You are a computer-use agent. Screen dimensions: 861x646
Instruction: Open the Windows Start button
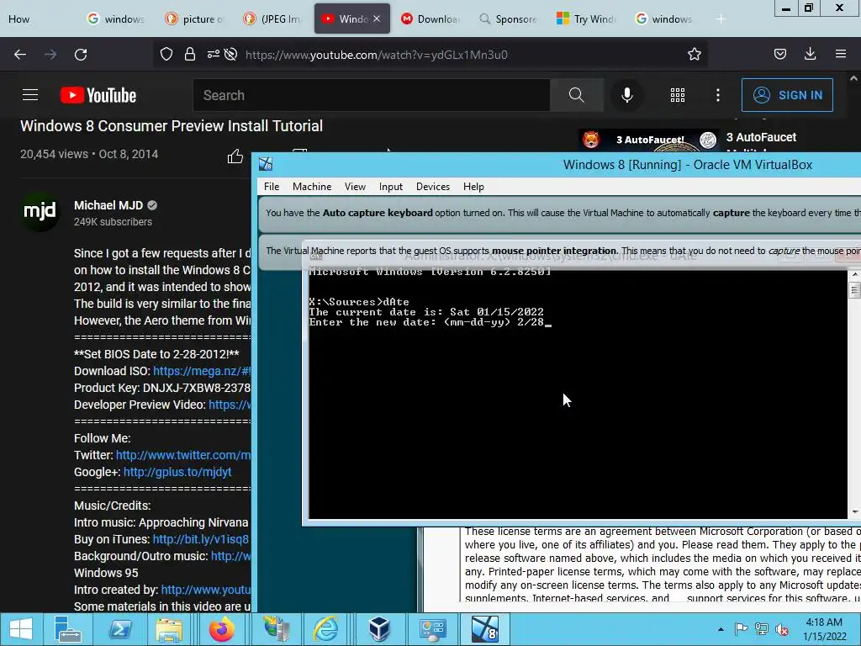click(x=21, y=629)
